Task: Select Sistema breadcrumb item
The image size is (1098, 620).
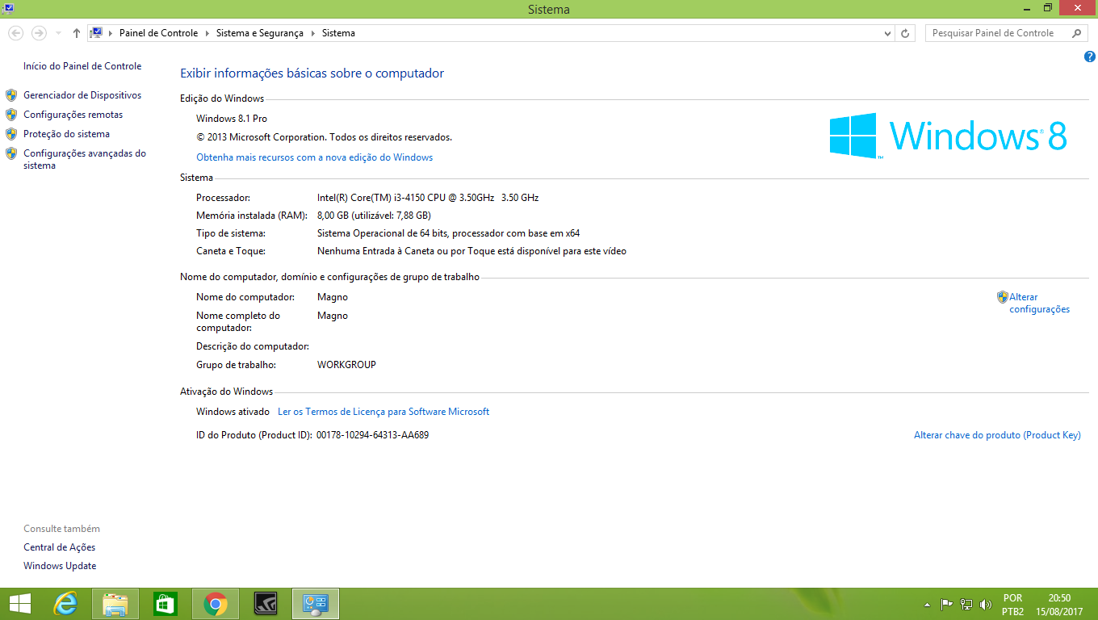Action: (x=338, y=33)
